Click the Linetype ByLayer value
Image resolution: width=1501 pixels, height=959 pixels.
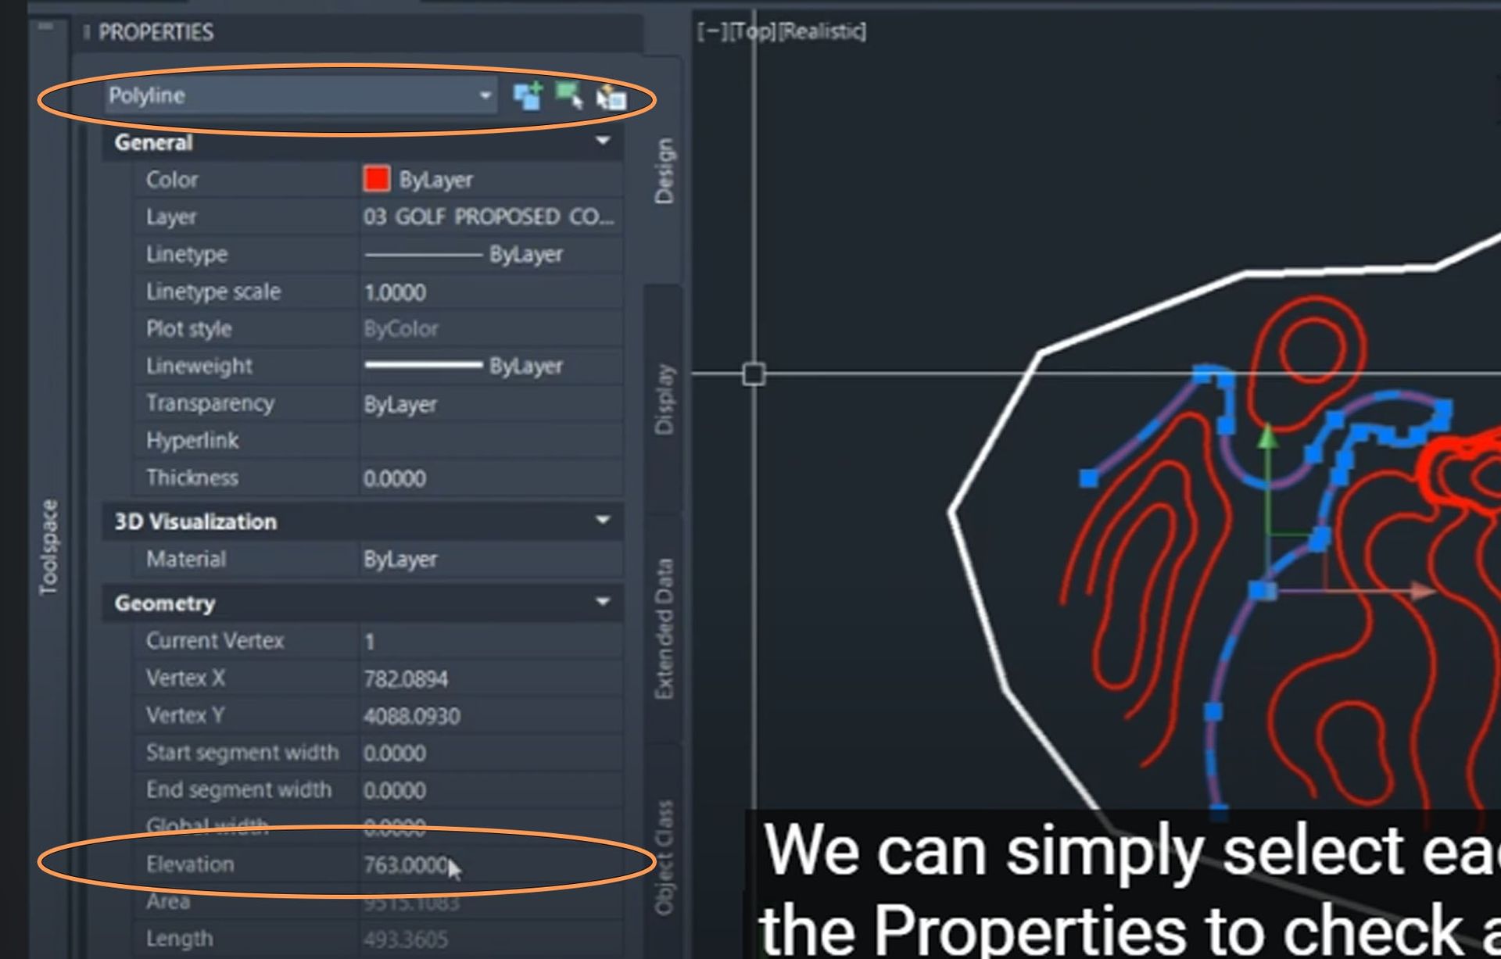coord(490,254)
